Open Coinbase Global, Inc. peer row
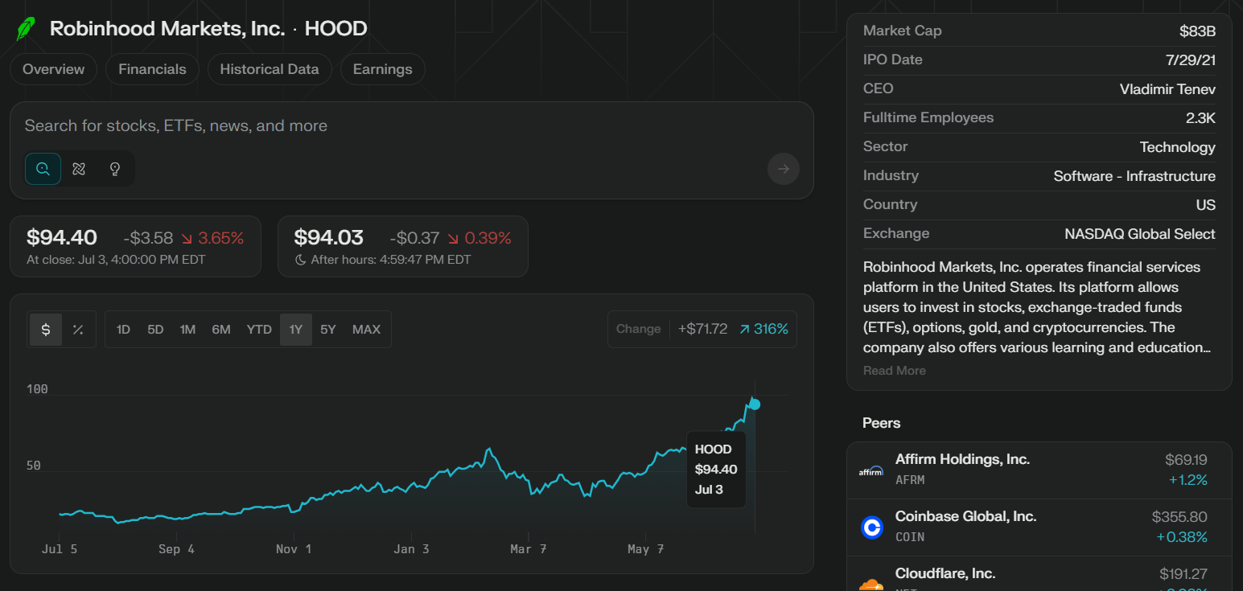1243x591 pixels. [1039, 527]
